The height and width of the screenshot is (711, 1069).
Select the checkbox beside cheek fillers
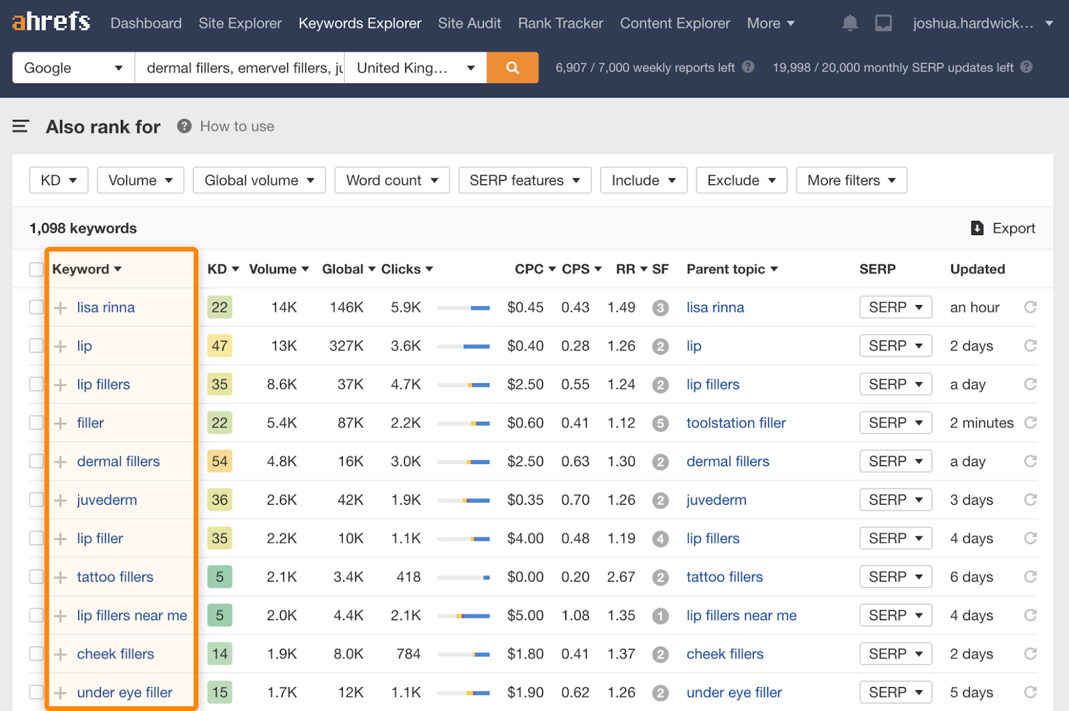36,654
